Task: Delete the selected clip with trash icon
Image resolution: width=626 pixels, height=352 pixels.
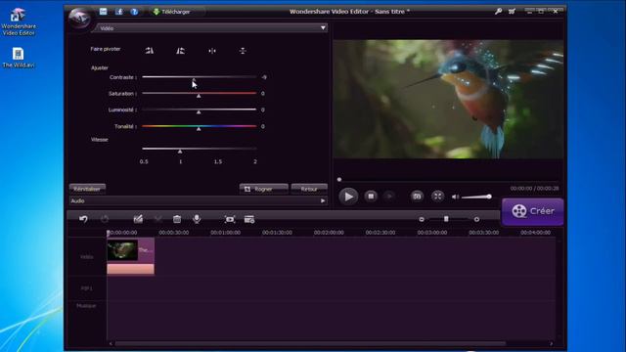Action: pyautogui.click(x=177, y=219)
